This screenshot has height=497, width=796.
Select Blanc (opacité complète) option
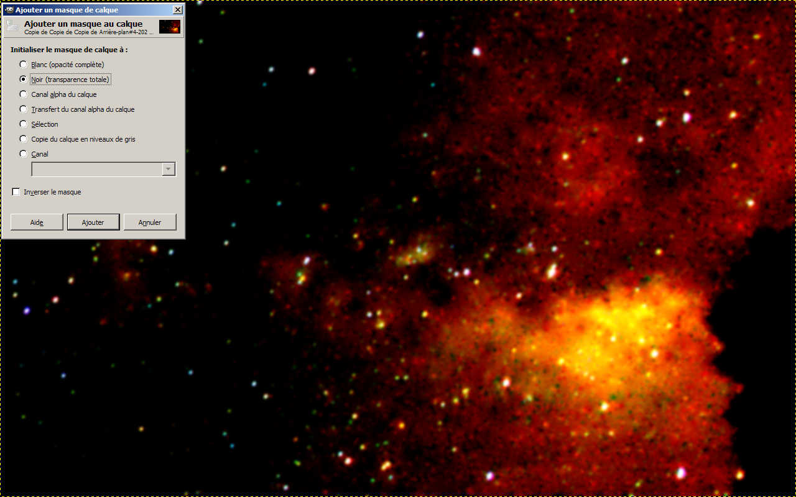(x=24, y=65)
